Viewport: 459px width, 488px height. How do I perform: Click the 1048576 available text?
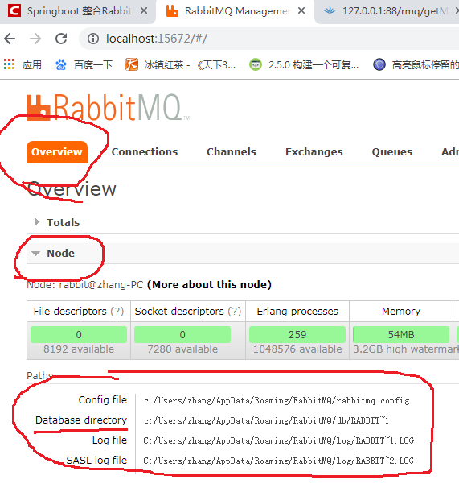pos(297,349)
